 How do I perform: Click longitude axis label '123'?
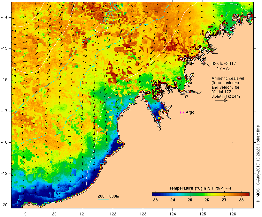(143, 214)
